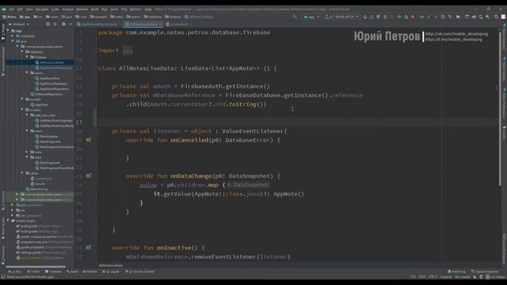The width and height of the screenshot is (507, 285).
Task: Open the Refactor menu
Action: coord(82,9)
